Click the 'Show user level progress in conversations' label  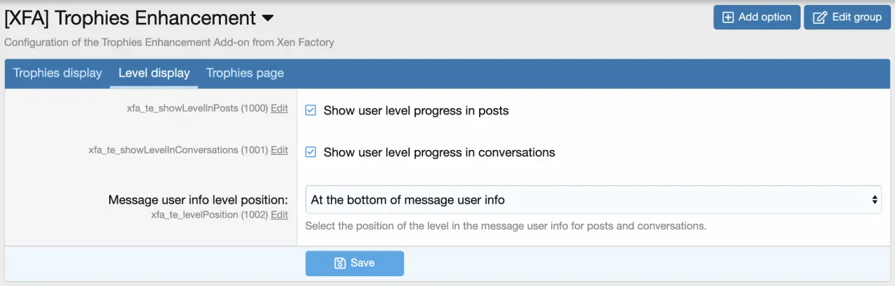point(439,152)
